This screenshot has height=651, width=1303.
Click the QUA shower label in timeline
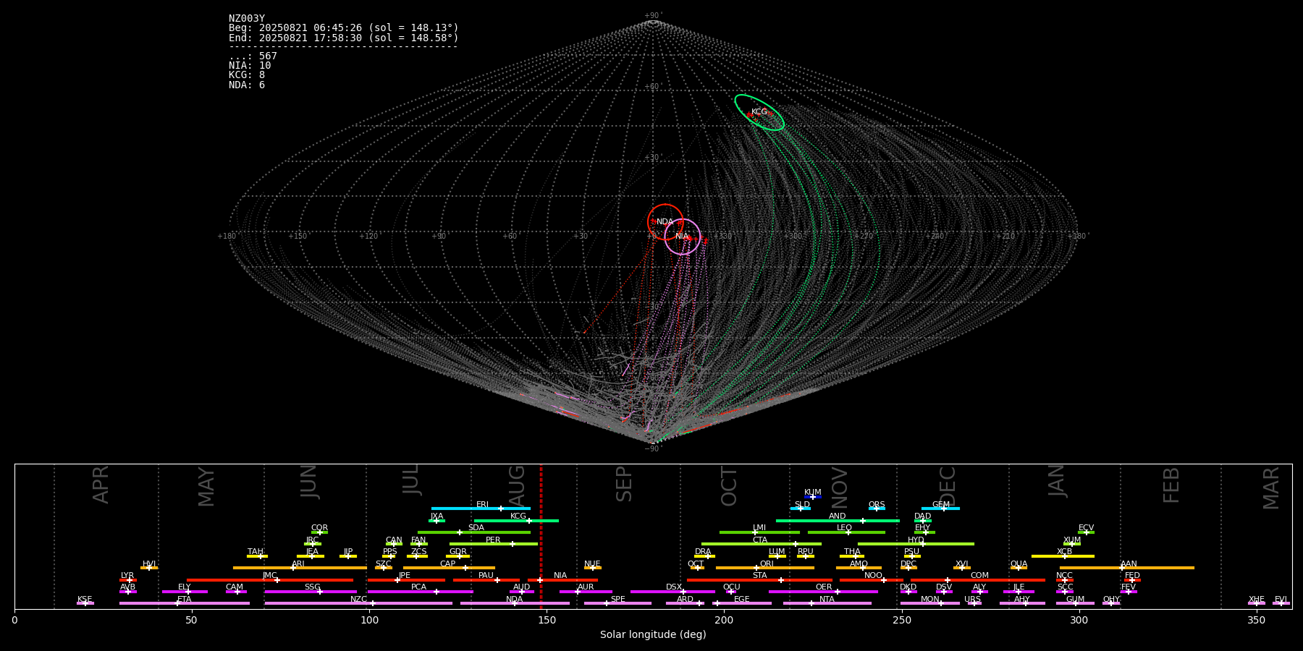1019,564
